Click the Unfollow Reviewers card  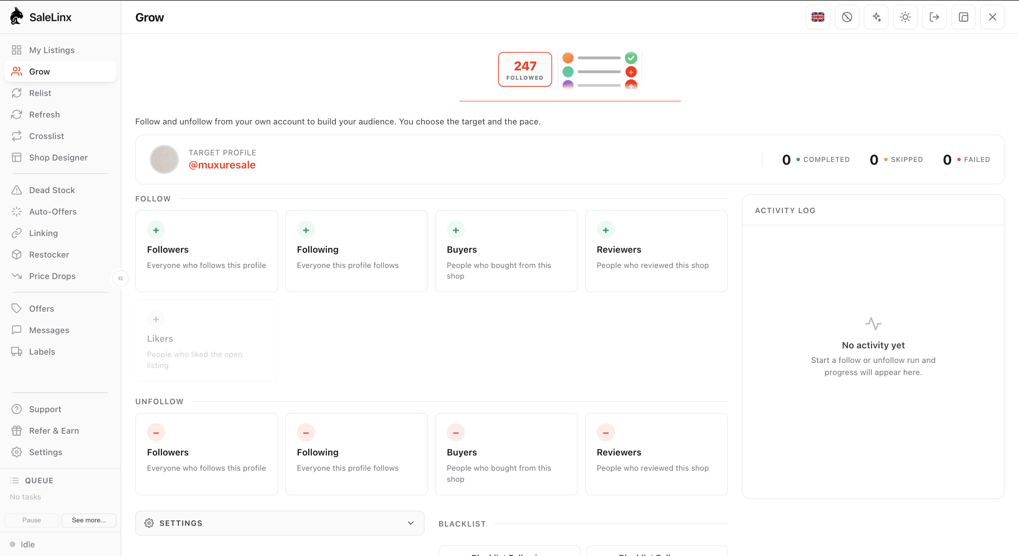(656, 454)
